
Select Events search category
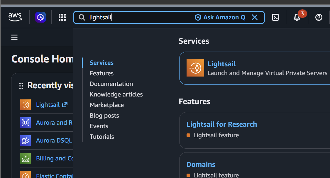99,126
